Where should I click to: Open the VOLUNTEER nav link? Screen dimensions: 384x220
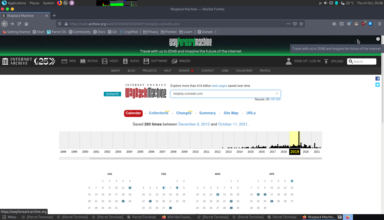click(x=244, y=71)
